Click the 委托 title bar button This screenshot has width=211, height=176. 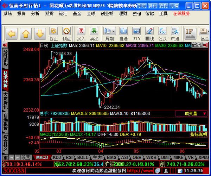pos(164,6)
